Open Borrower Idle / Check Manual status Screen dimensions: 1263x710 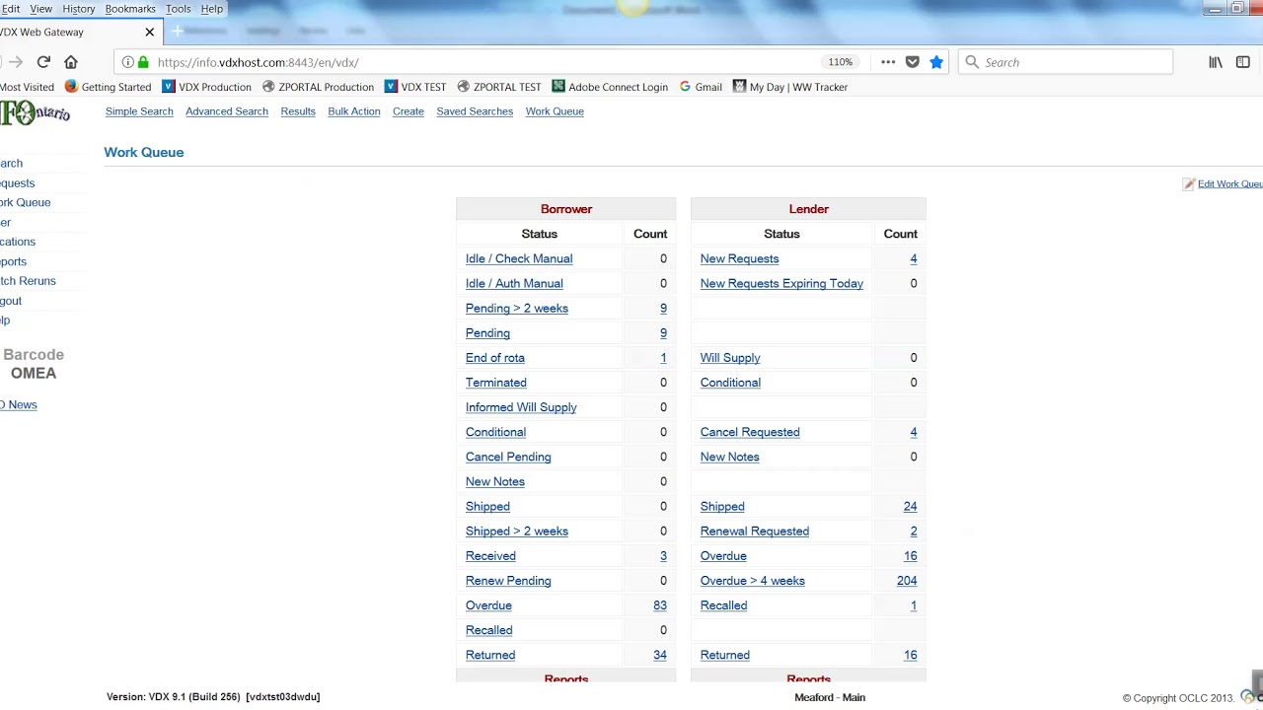pos(519,258)
